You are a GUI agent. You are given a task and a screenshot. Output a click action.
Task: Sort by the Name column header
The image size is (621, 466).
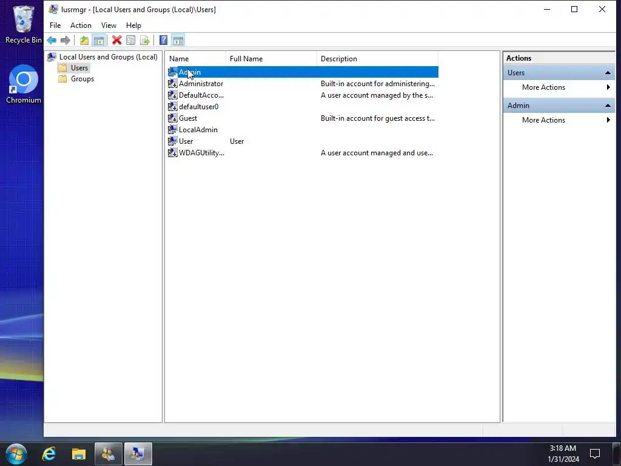[x=196, y=59]
